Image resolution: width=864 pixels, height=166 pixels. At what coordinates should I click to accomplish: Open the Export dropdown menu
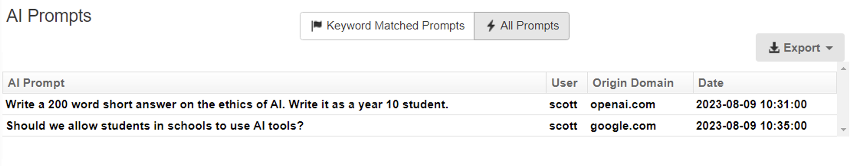800,47
